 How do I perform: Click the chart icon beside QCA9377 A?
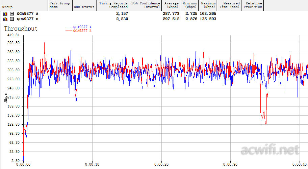click(5, 14)
